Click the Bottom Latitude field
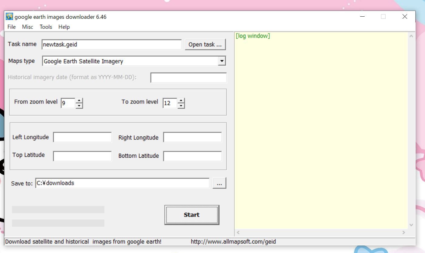This screenshot has width=425, height=253. (x=192, y=156)
